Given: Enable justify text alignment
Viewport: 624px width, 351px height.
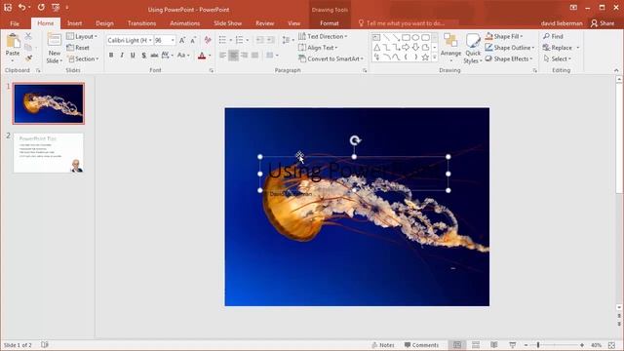Looking at the screenshot, I should point(255,55).
